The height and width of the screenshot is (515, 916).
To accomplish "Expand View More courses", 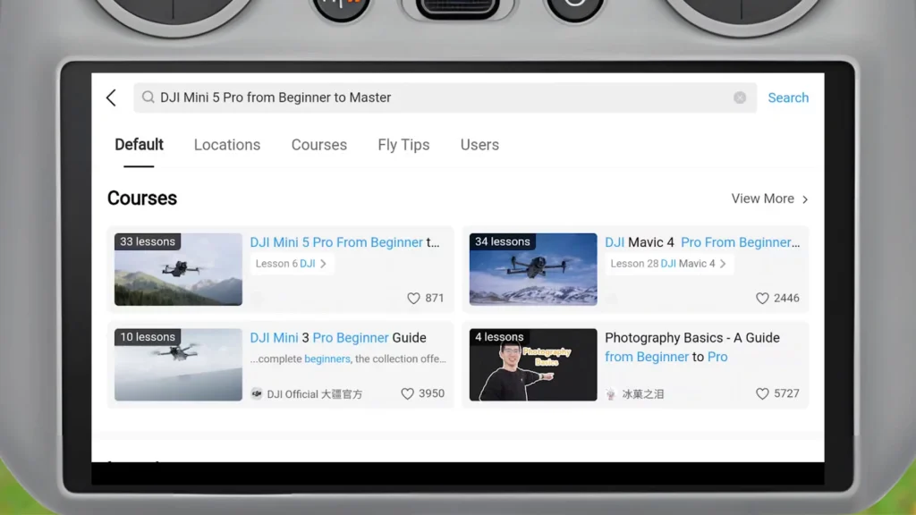I will (768, 198).
